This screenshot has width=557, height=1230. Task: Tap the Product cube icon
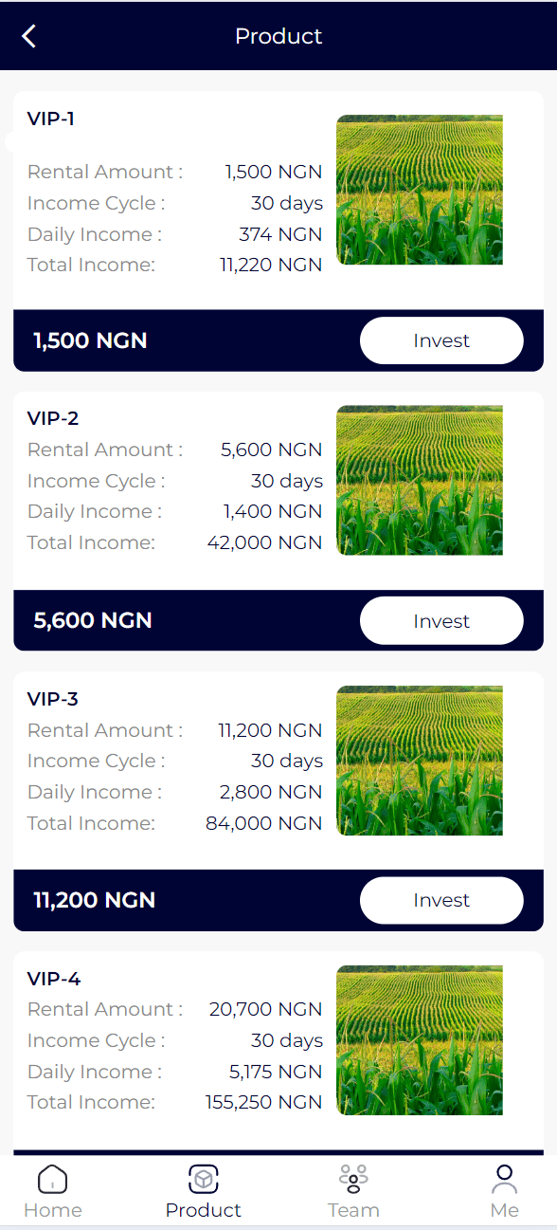(x=204, y=1179)
